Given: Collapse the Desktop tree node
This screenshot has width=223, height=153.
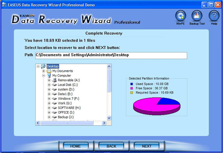Looking at the screenshot, I should tap(38, 66).
